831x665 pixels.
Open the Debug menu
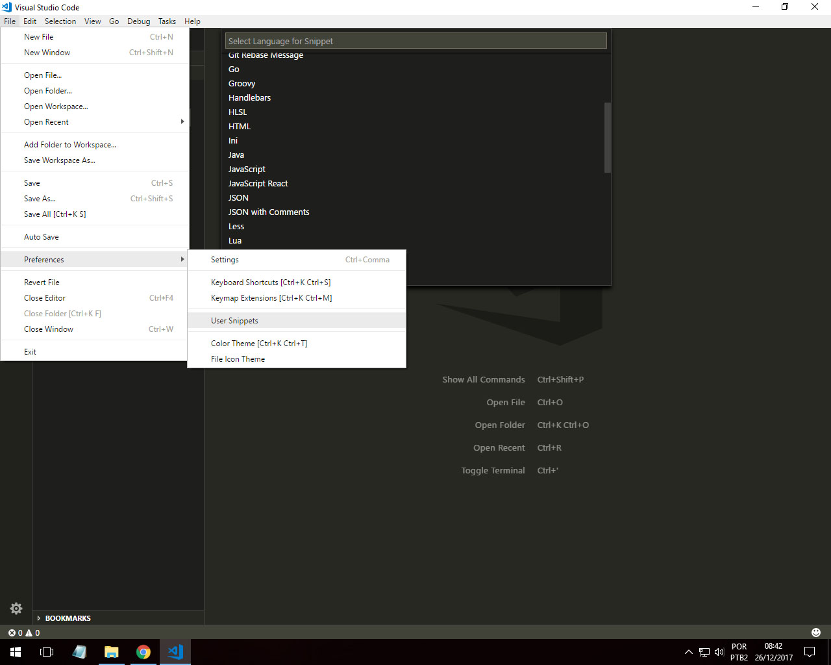(139, 21)
